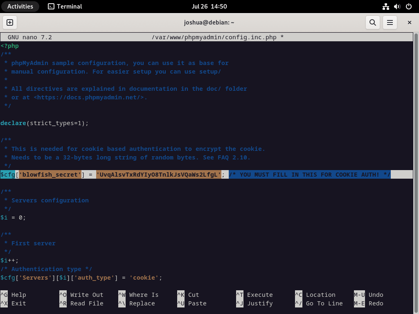Click the search icon in the header bar

[x=372, y=22]
